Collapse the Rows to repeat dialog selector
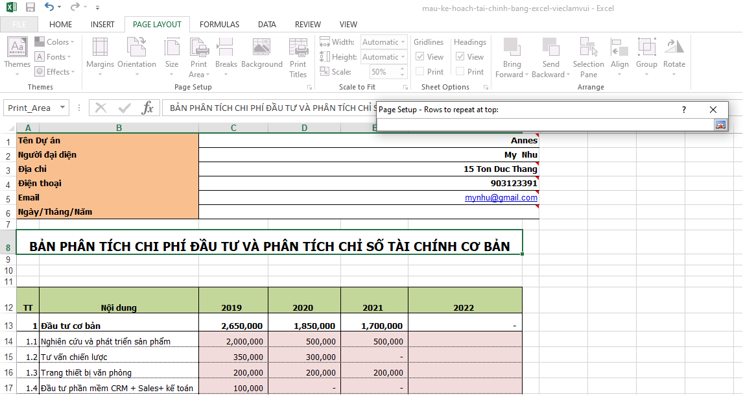This screenshot has width=743, height=397. coord(720,124)
